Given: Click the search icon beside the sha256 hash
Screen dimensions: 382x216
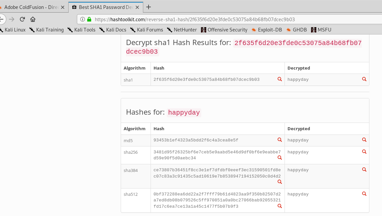Looking at the screenshot, I should [x=280, y=158].
